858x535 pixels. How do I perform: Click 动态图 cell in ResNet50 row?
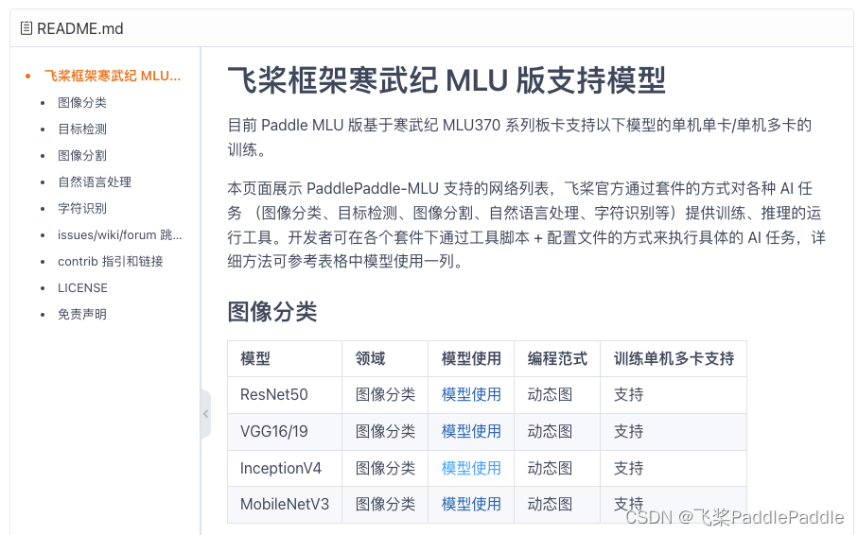pos(557,395)
